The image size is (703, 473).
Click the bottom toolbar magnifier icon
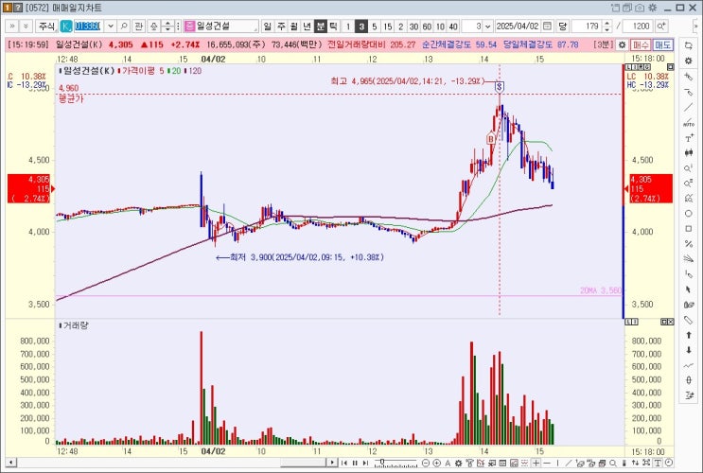(612, 463)
